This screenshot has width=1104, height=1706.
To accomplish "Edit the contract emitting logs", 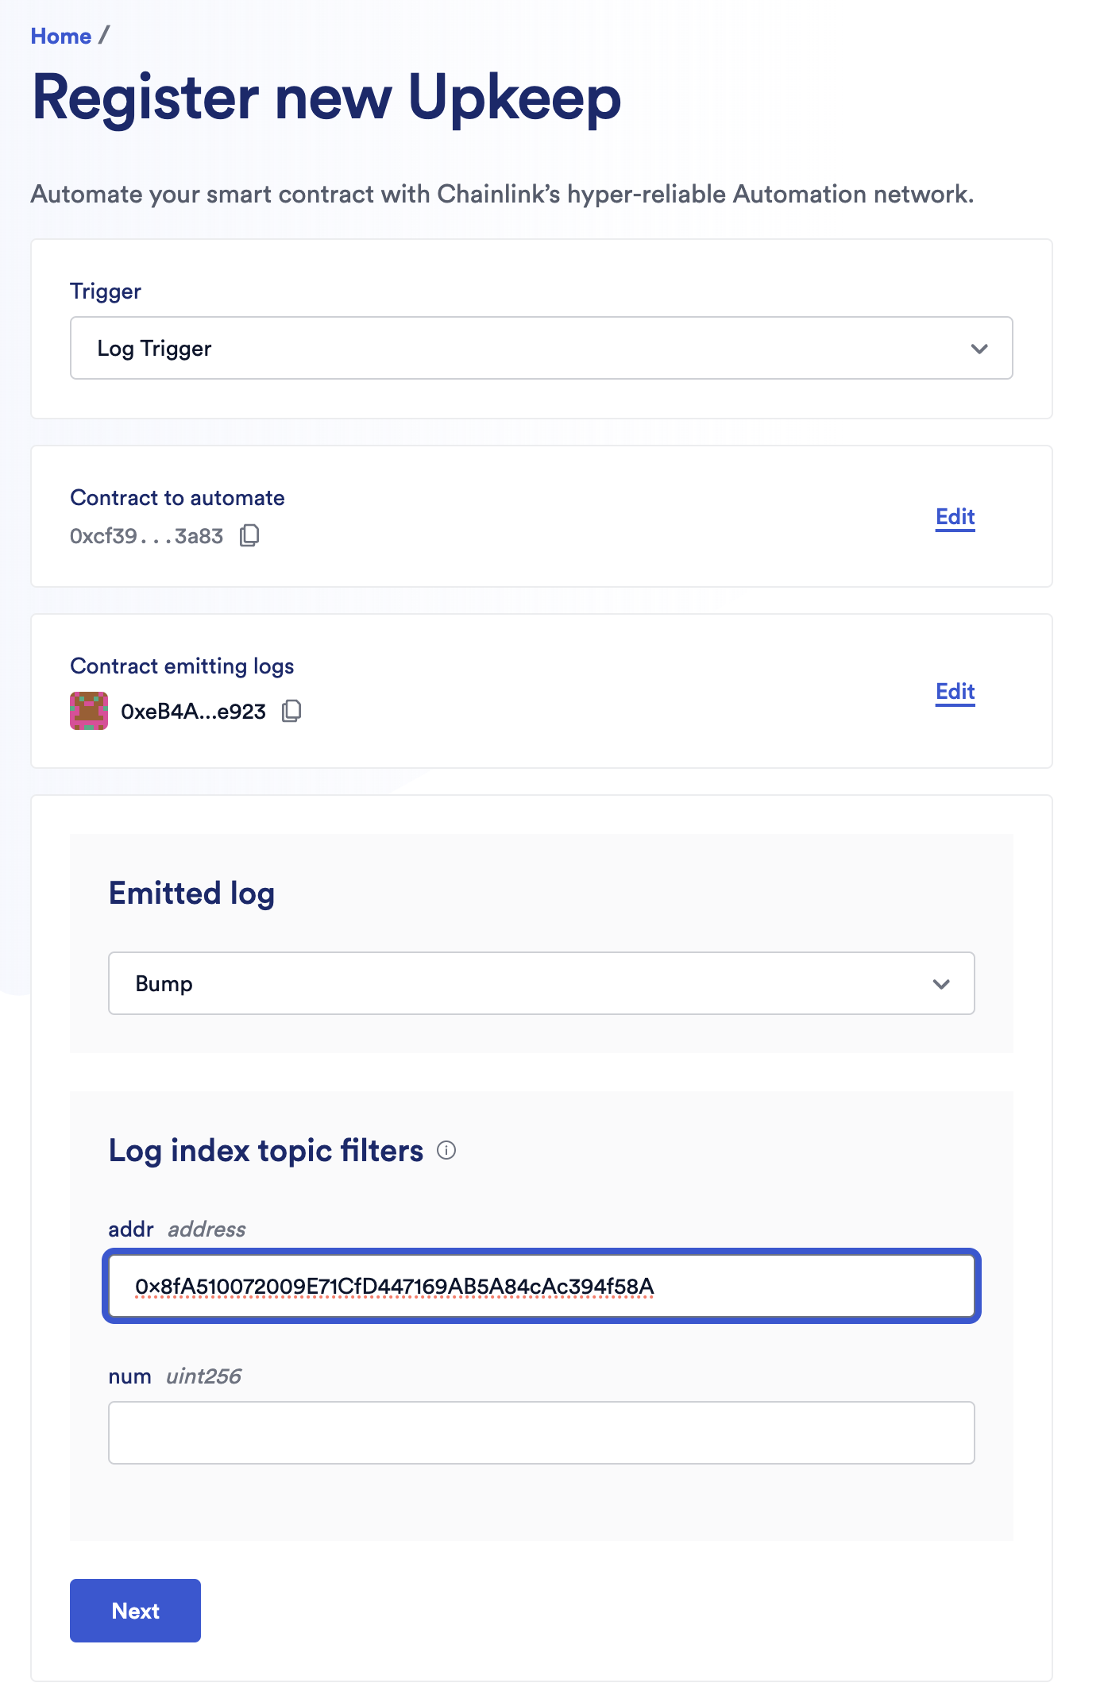I will pos(955,692).
